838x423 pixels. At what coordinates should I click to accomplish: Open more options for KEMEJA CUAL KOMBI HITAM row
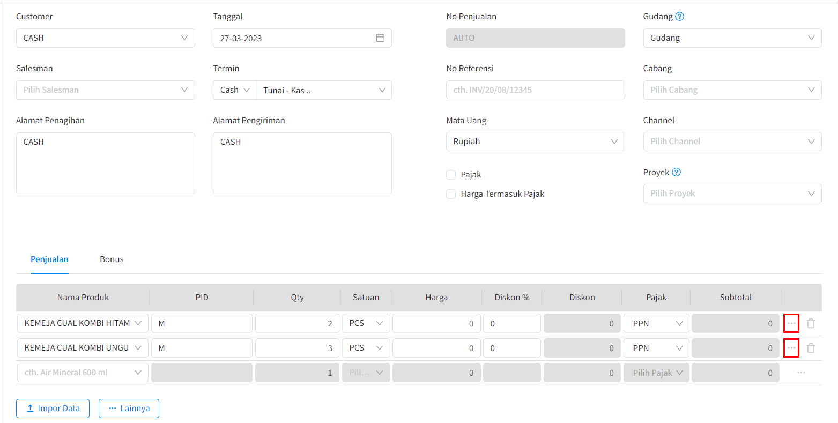pos(791,323)
